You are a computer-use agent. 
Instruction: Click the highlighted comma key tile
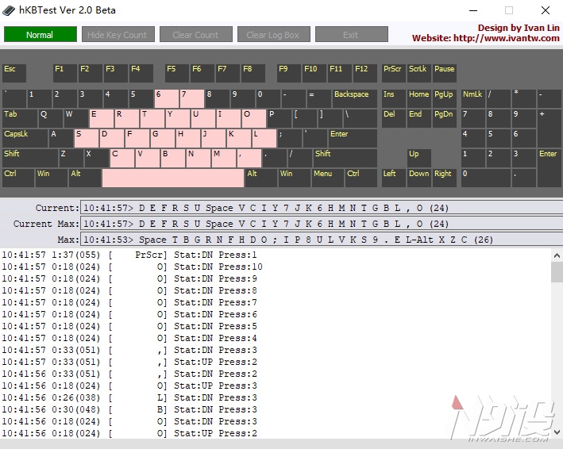click(249, 158)
